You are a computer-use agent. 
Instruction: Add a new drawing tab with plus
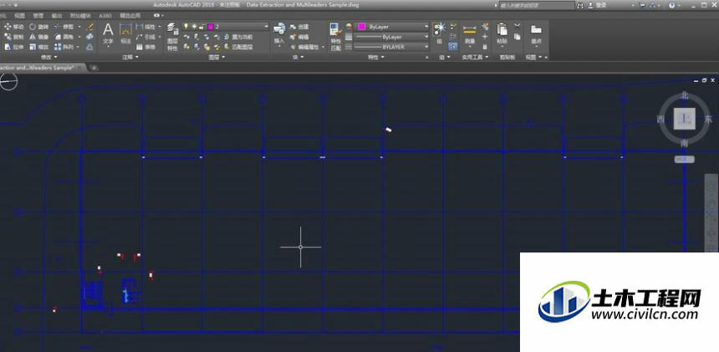coord(94,68)
